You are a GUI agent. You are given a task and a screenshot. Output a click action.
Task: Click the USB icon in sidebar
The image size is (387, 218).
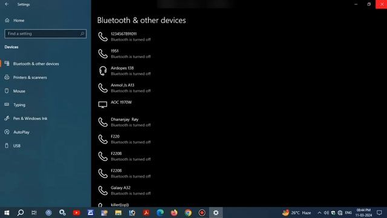7,145
